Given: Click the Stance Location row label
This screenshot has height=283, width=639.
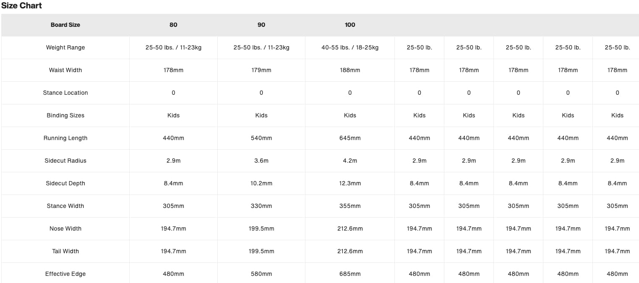Looking at the screenshot, I should point(65,93).
